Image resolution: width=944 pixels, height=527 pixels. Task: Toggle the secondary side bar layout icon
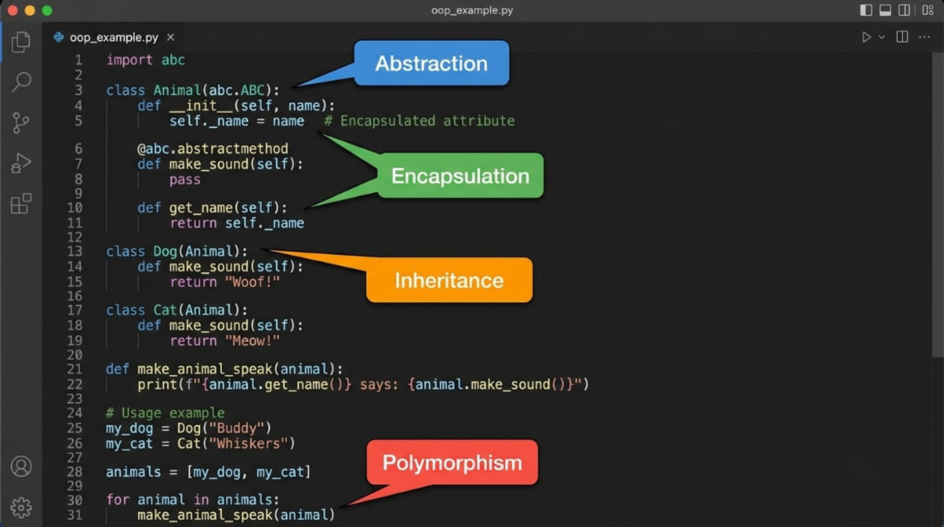click(904, 10)
